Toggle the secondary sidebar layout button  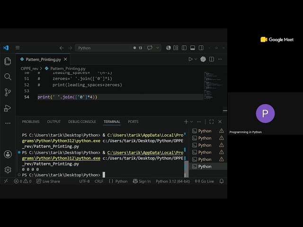pos(201,48)
